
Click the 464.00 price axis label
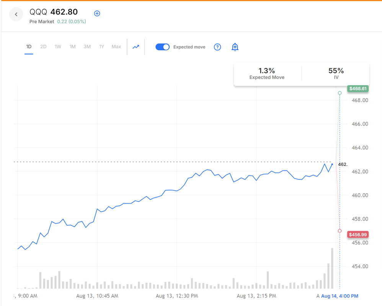tap(360, 148)
